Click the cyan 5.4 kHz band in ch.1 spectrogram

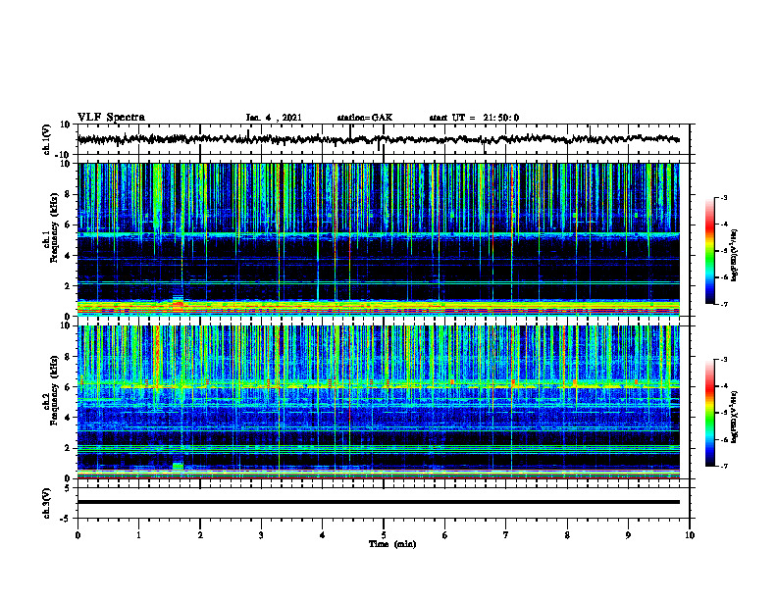coord(378,233)
